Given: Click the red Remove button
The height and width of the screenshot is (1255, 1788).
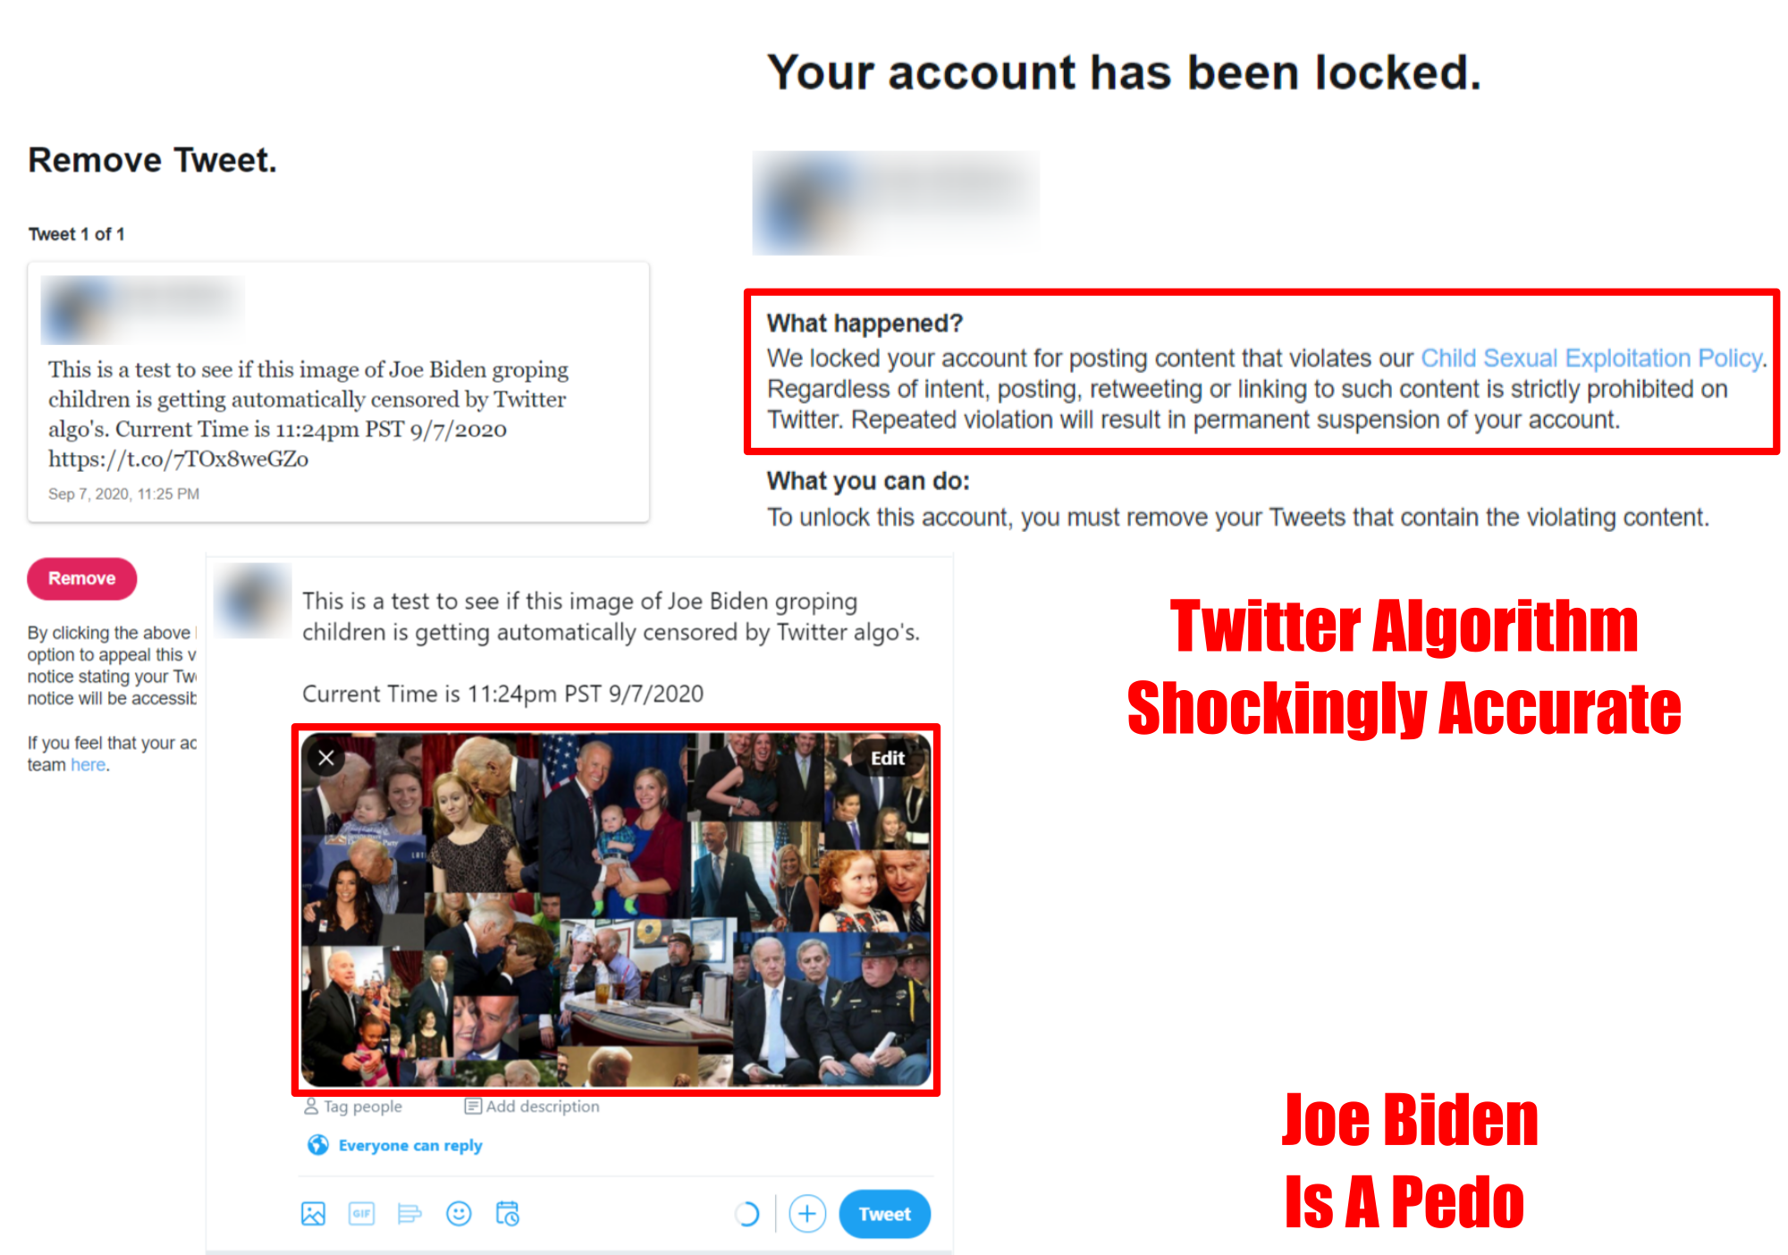Looking at the screenshot, I should pos(82,578).
